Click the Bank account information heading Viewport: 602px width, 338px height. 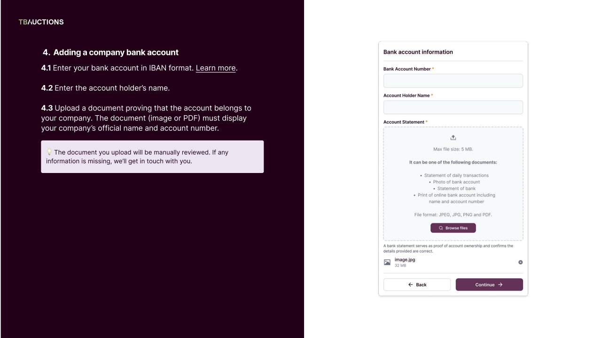click(418, 52)
